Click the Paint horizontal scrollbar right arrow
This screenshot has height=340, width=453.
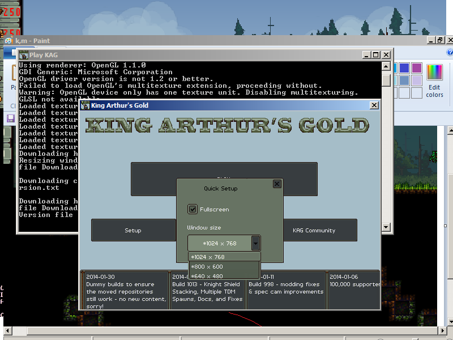click(x=442, y=330)
